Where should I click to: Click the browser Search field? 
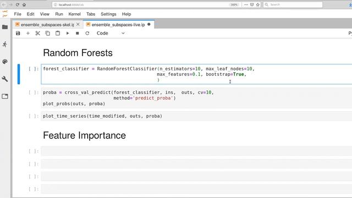(293, 4)
